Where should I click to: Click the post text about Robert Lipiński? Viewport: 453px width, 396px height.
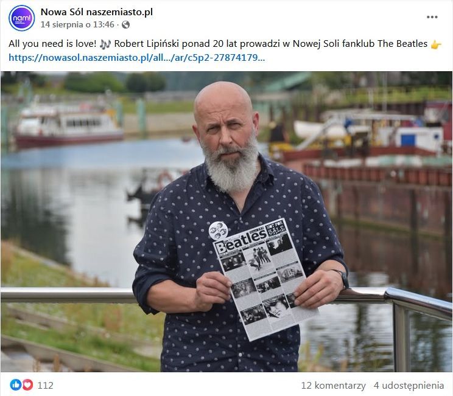click(x=218, y=44)
